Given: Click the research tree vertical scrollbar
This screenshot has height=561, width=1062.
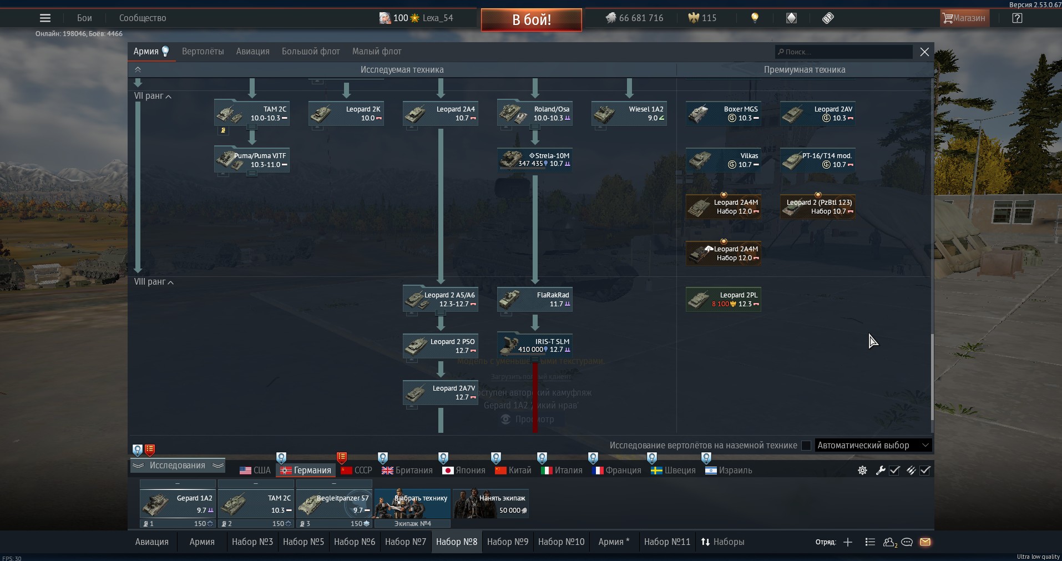Looking at the screenshot, I should [x=932, y=377].
